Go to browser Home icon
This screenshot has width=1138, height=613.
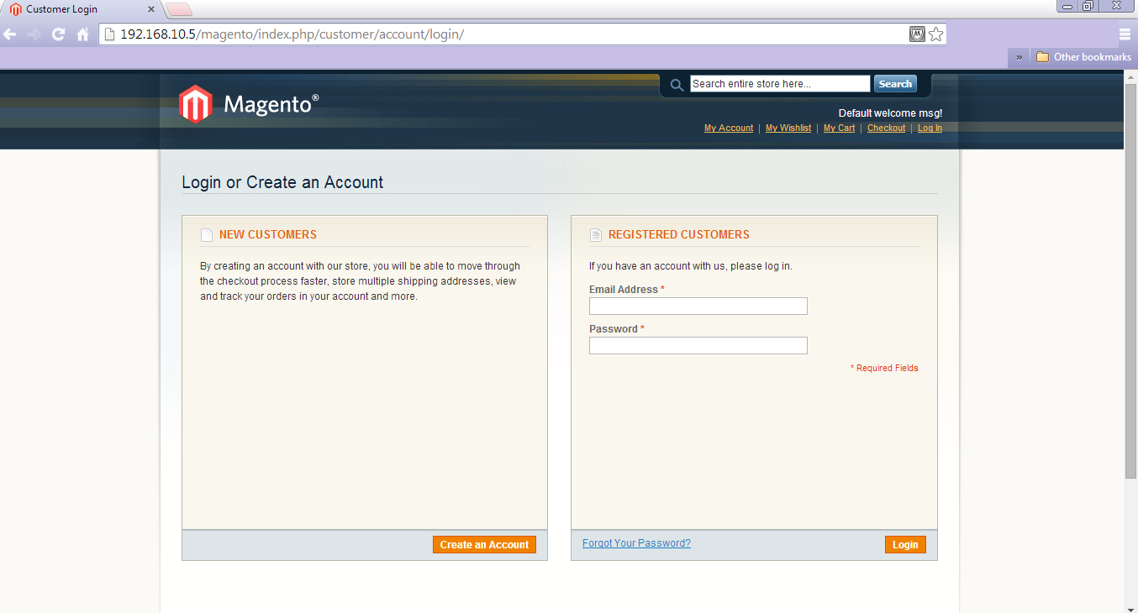click(x=82, y=34)
